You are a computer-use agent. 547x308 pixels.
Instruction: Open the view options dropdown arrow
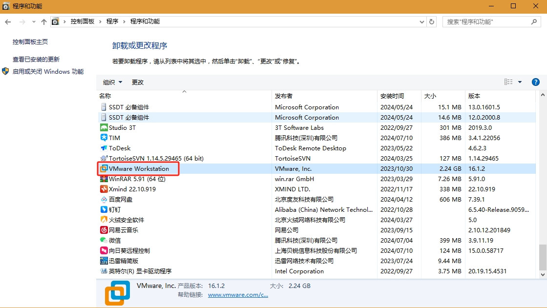[x=520, y=82]
